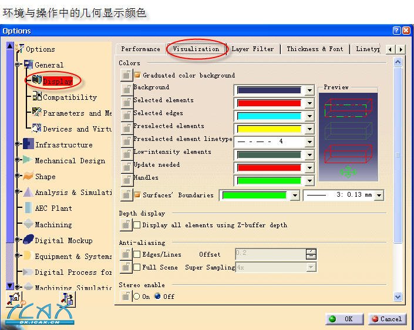
Task: Click the lock icon beside Z-buffer depth option
Action: 126,225
